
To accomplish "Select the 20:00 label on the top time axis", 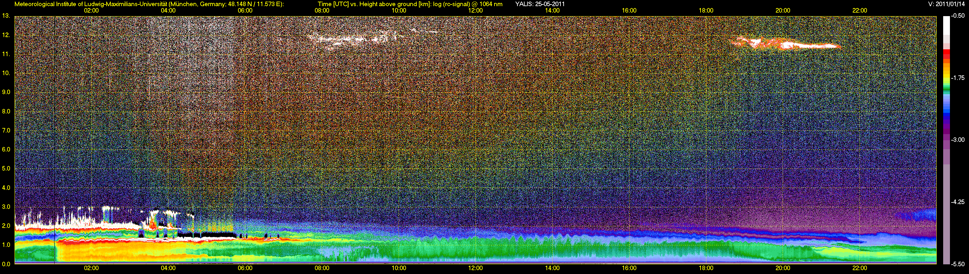I will click(x=783, y=11).
